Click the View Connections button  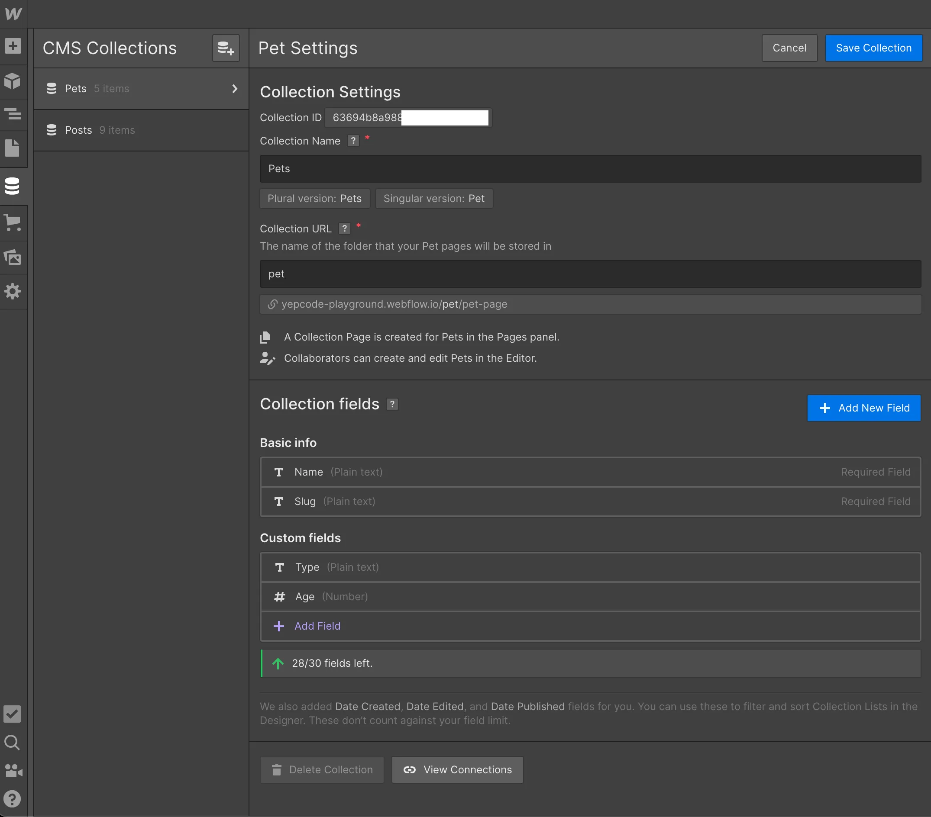tap(457, 770)
